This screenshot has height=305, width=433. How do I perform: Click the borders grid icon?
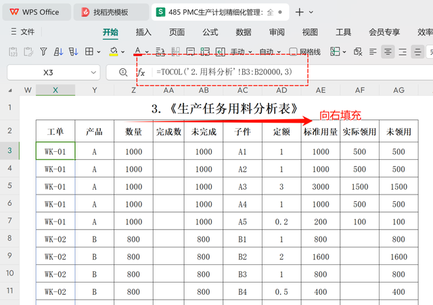tap(89, 52)
